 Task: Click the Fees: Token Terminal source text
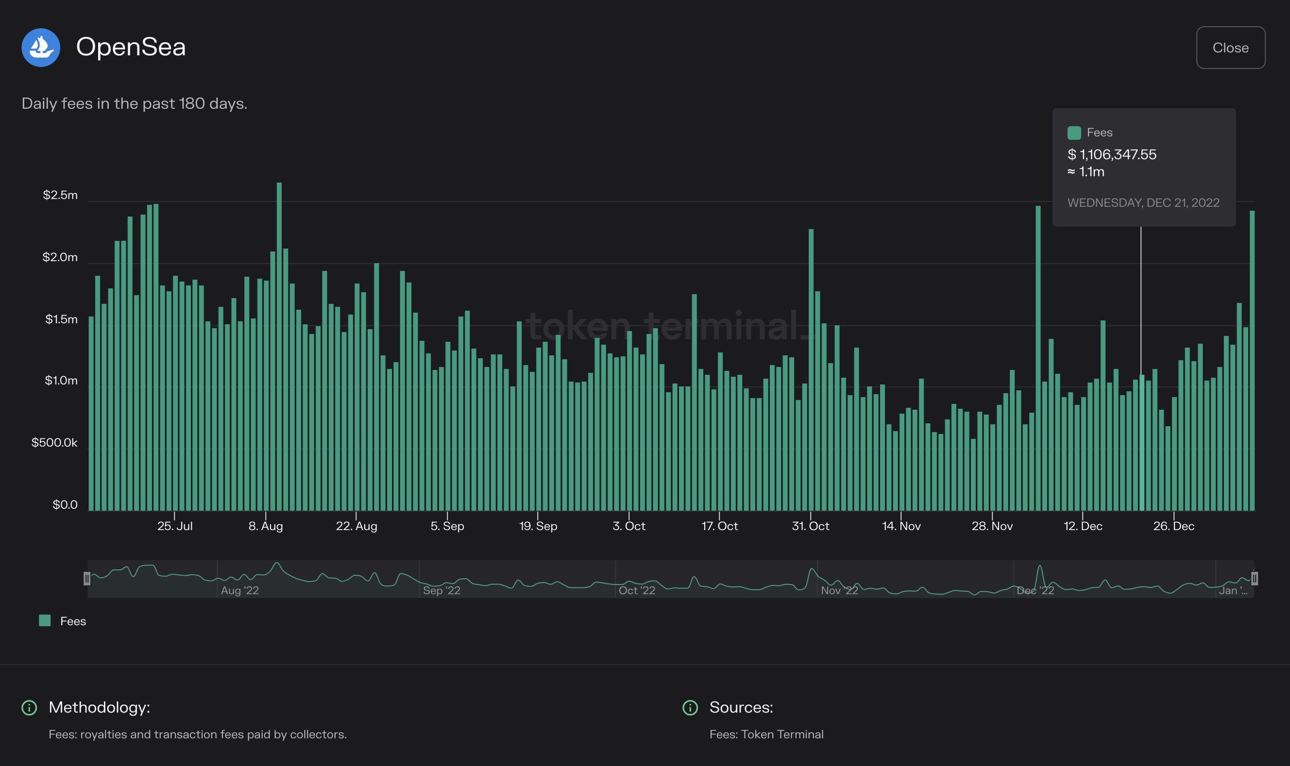coord(766,734)
